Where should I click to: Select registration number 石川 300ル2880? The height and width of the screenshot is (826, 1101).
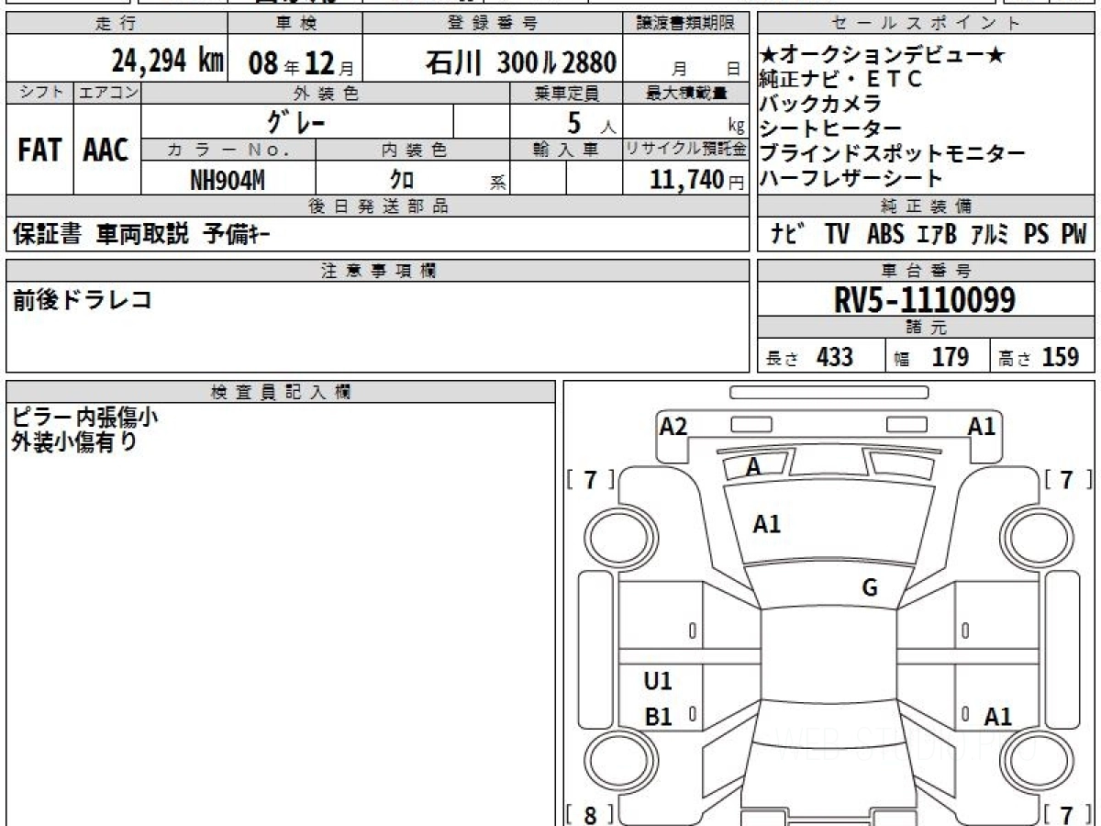[520, 62]
